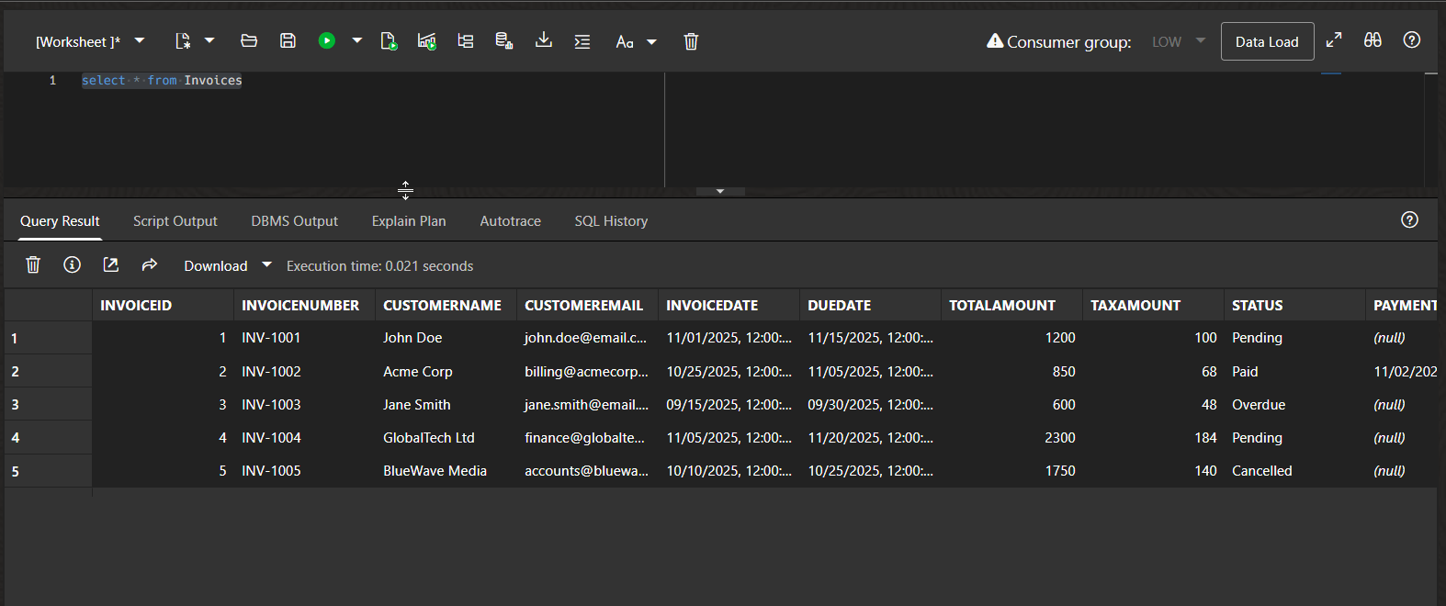Open the Autotrace tab

click(511, 221)
